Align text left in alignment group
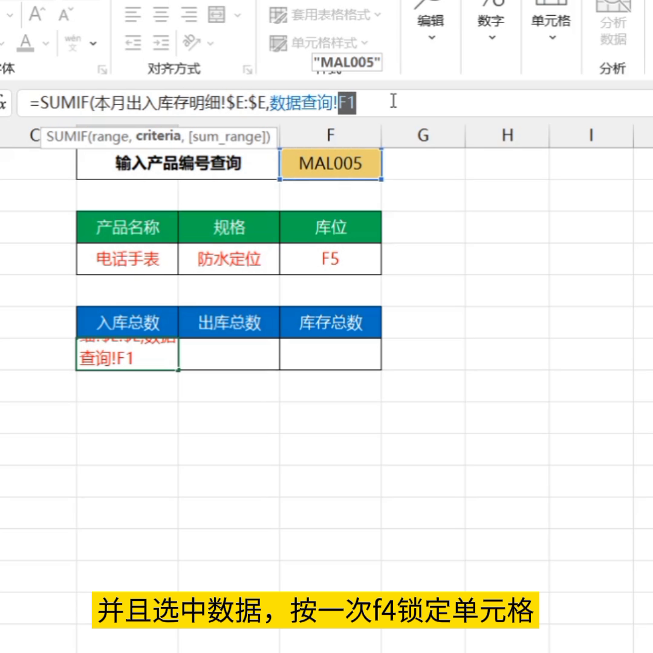This screenshot has width=653, height=653. pyautogui.click(x=133, y=15)
